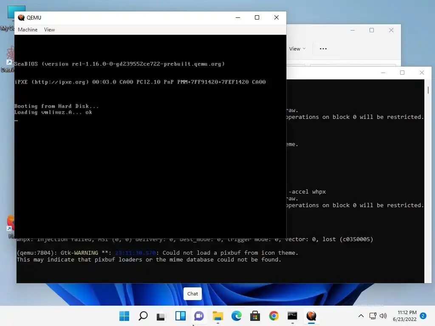Open the See more ellipsis in File Explorer

click(x=323, y=49)
